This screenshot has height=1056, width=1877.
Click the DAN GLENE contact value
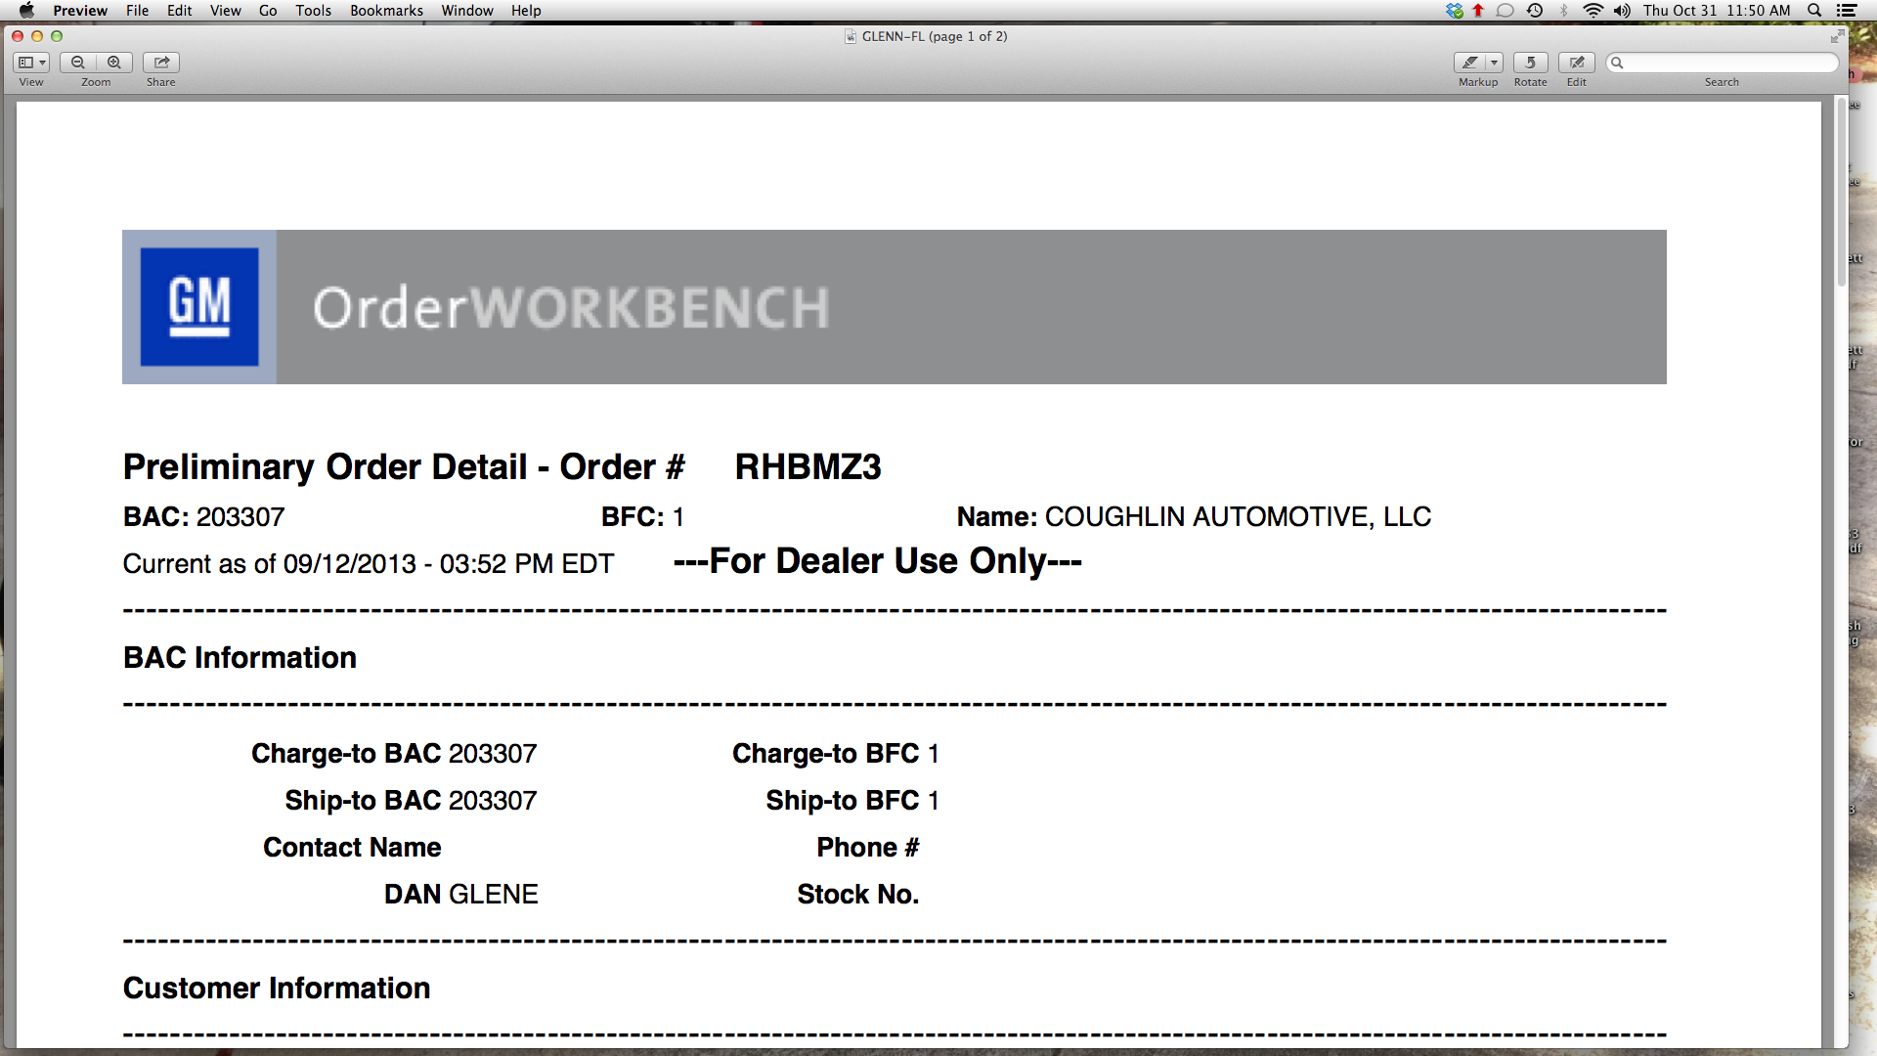click(460, 894)
